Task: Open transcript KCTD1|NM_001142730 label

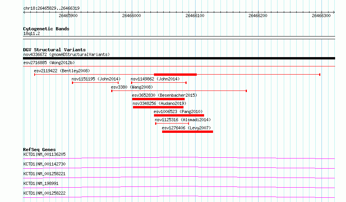Action: pos(44,164)
